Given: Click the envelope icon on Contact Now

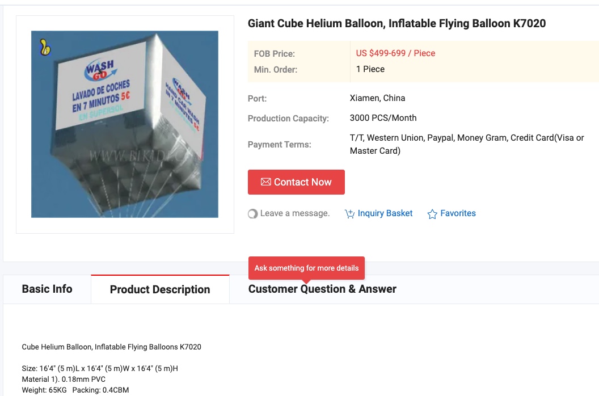Looking at the screenshot, I should [x=265, y=182].
